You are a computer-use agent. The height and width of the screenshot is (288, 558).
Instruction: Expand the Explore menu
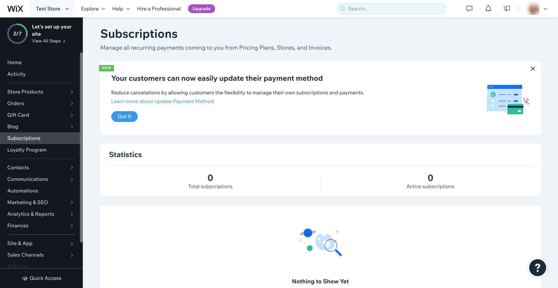(93, 9)
